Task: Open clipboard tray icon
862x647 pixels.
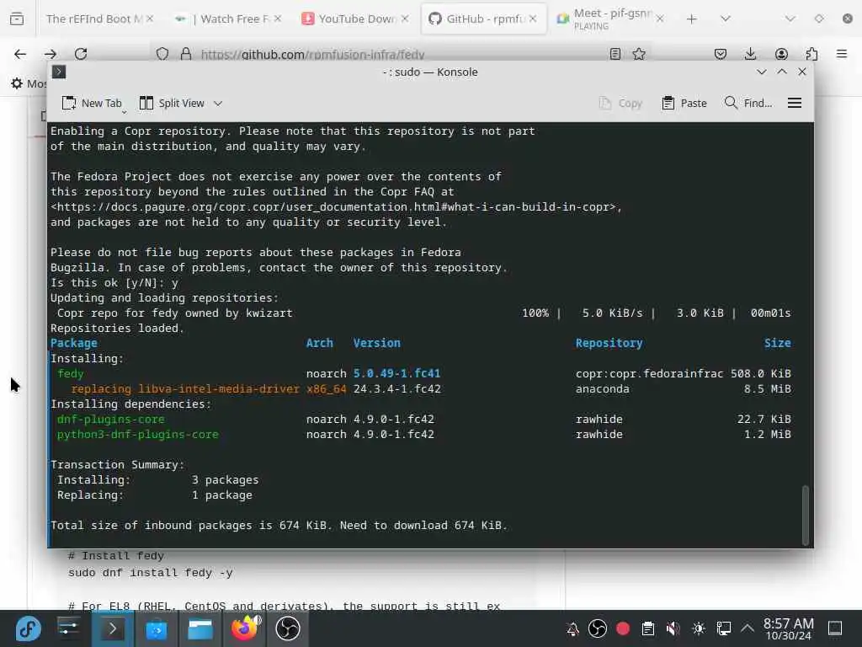Action: point(648,628)
